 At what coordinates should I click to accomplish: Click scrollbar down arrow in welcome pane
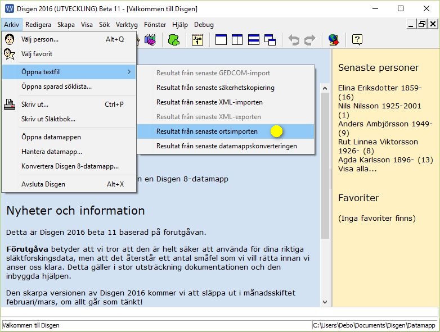[x=325, y=302]
